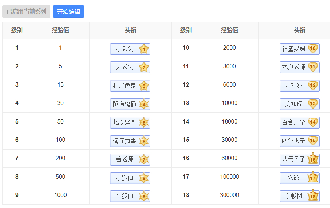Click the 抽屉色鬼 title tag

(125, 86)
